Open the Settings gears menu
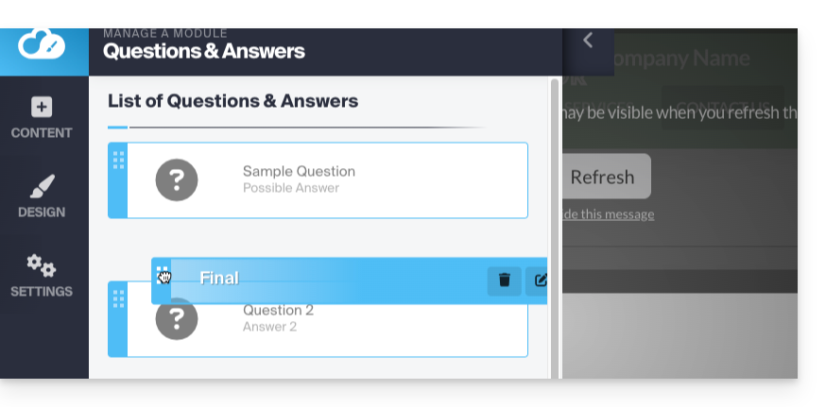Image resolution: width=826 pixels, height=407 pixels. pyautogui.click(x=42, y=277)
